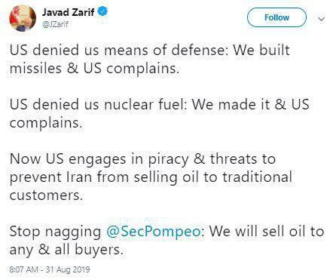Viewport: 330px width, 280px height.
Task: Open the 8:07 AM tweet timestamp
Action: [50, 269]
